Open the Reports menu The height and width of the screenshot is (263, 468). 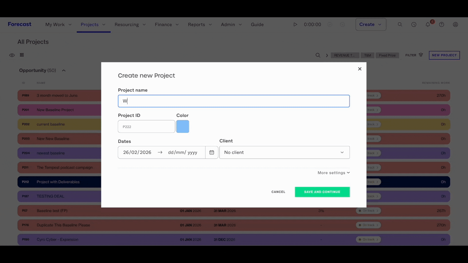point(200,25)
